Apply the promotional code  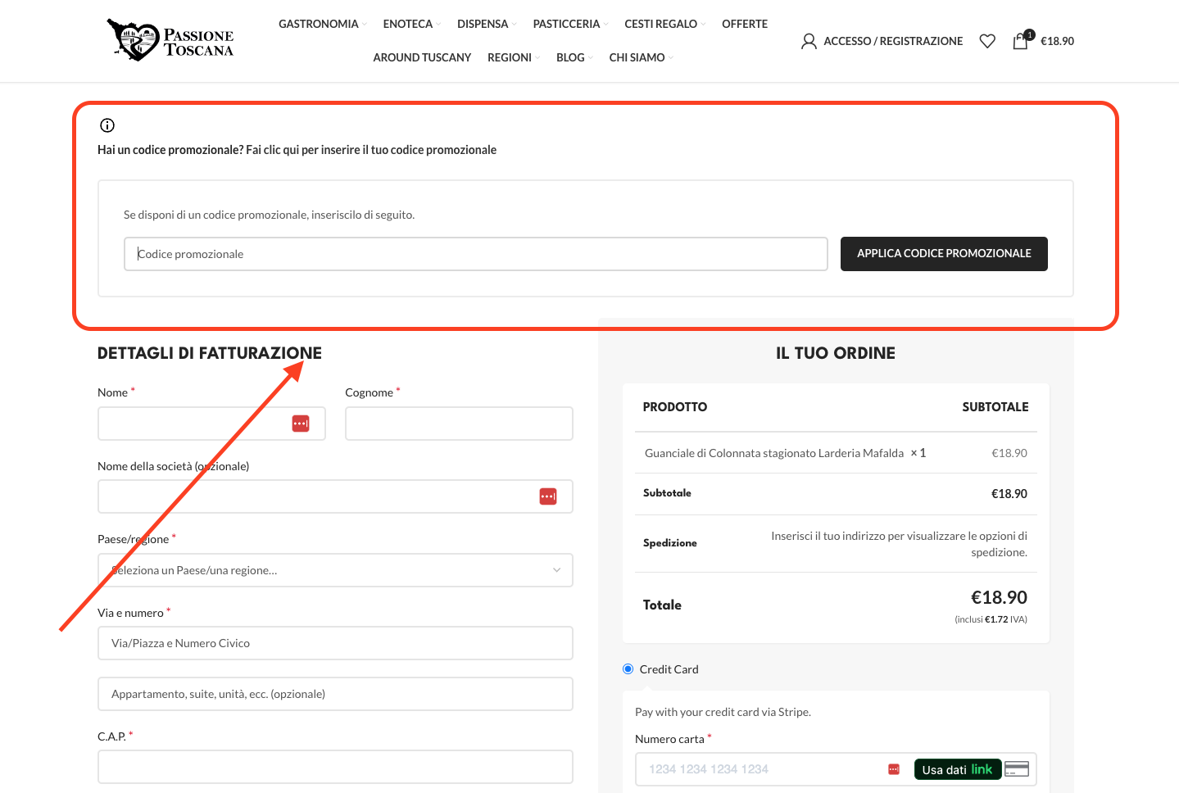click(x=944, y=254)
